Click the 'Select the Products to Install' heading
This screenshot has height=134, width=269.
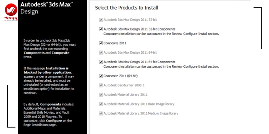(x=127, y=8)
